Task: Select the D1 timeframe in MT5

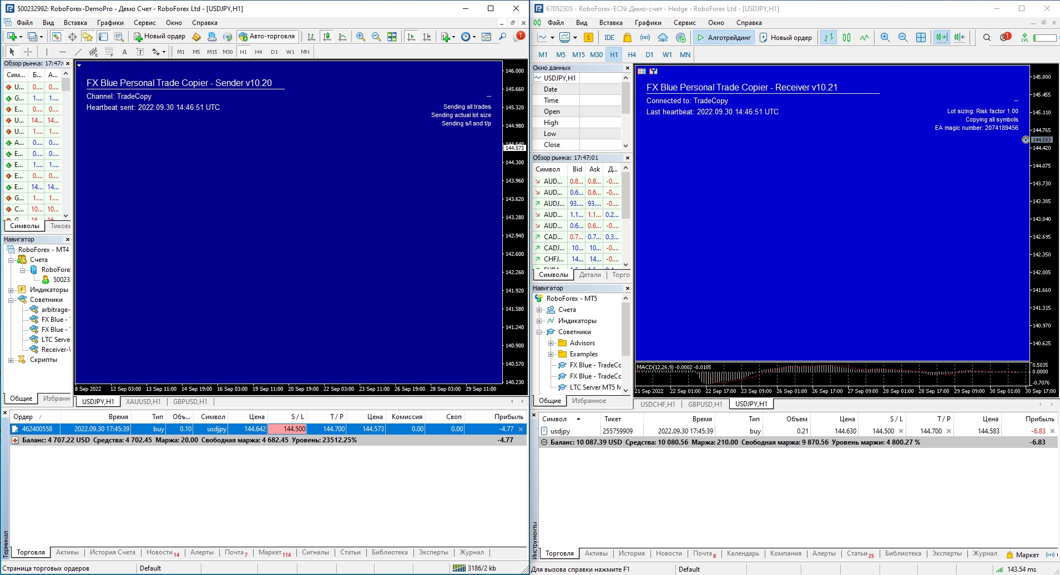Action: [x=650, y=54]
